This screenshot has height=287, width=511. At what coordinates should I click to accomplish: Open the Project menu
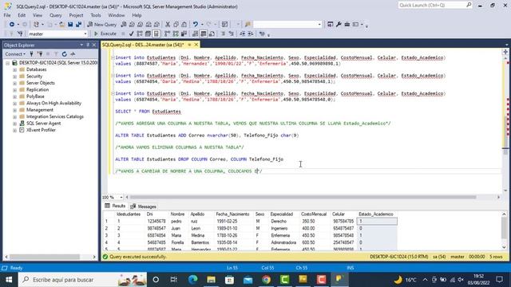tap(76, 15)
